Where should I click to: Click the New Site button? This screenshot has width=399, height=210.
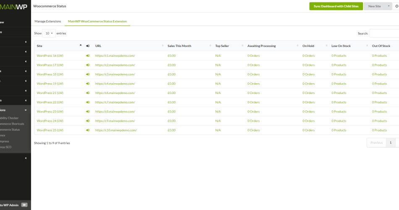tap(375, 6)
